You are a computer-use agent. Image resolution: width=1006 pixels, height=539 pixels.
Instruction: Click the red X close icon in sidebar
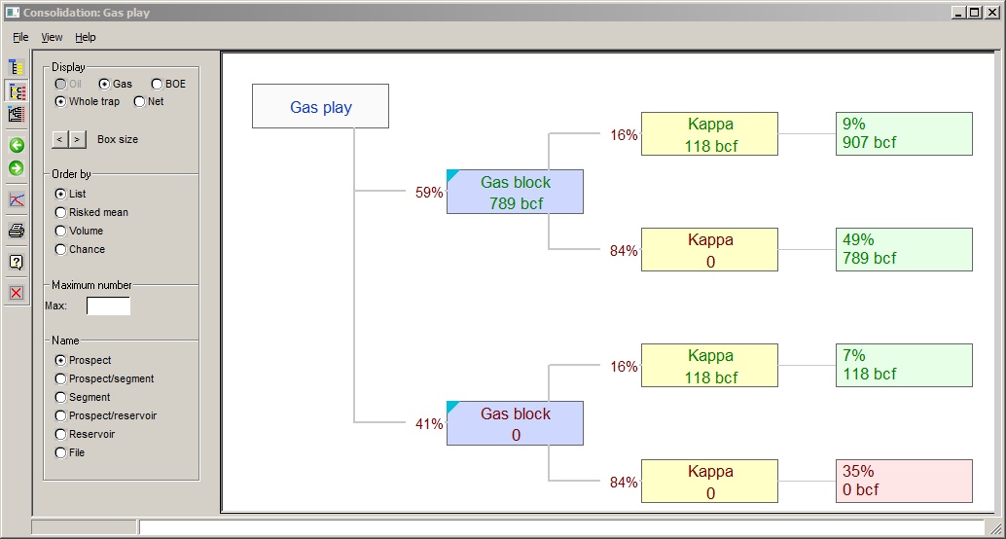tap(16, 293)
